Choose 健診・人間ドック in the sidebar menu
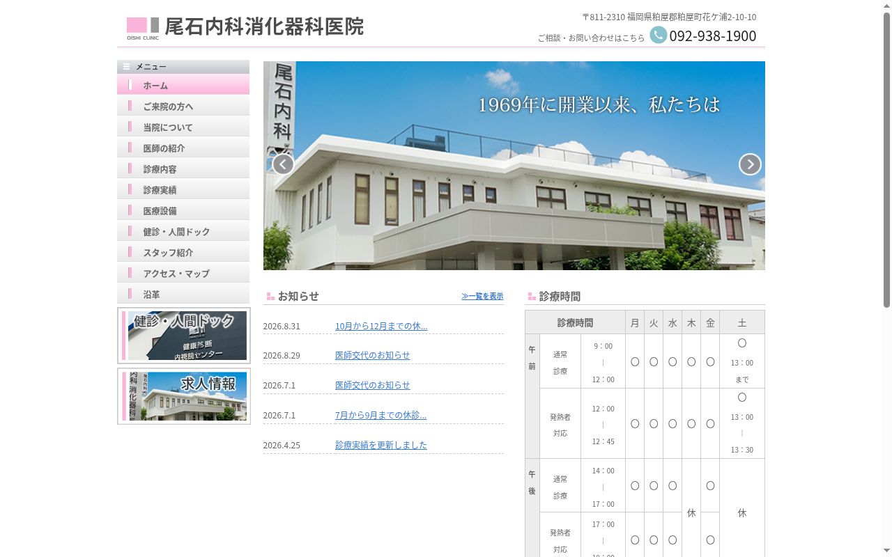This screenshot has width=892, height=557. tap(183, 231)
